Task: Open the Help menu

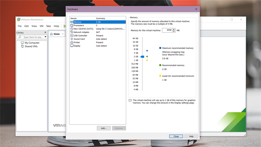Action: point(56,26)
